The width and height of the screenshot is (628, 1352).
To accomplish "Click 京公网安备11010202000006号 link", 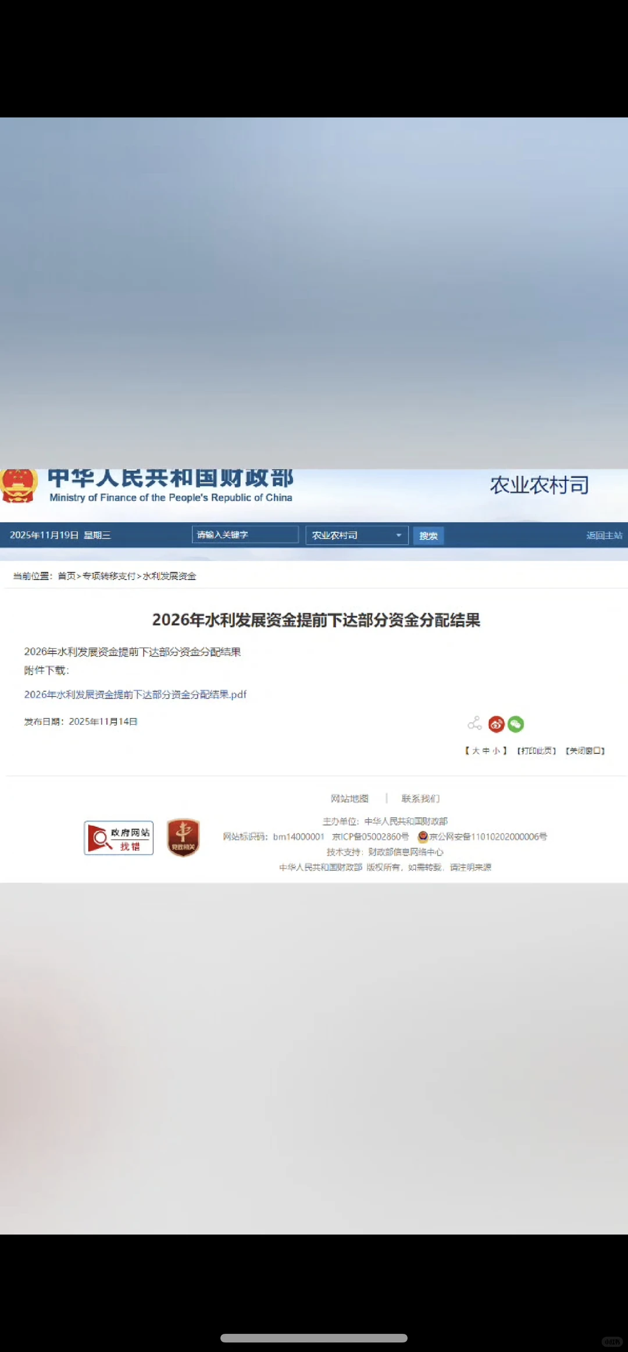I will [x=488, y=837].
